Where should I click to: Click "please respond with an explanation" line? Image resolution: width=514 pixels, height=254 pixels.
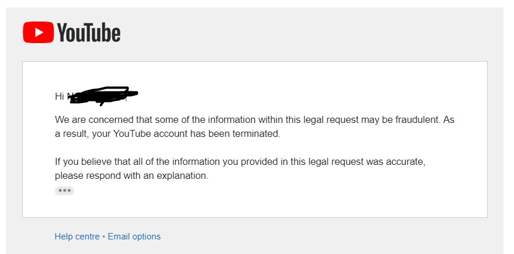click(x=131, y=176)
